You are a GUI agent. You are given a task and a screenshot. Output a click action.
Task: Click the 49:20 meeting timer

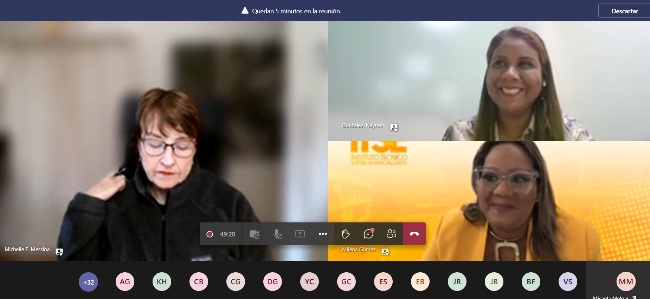click(227, 234)
